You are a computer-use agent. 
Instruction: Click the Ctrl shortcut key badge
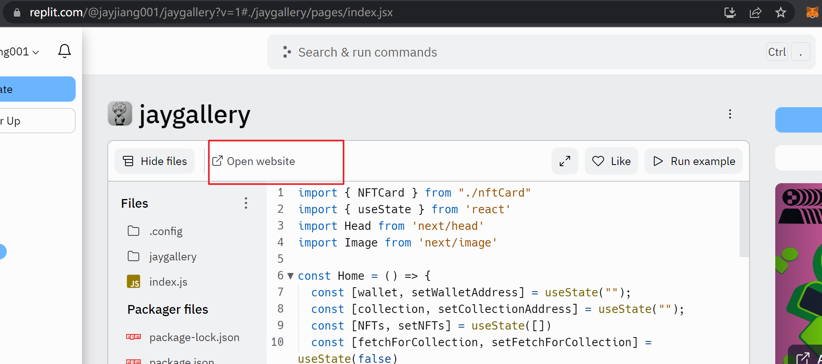[777, 52]
